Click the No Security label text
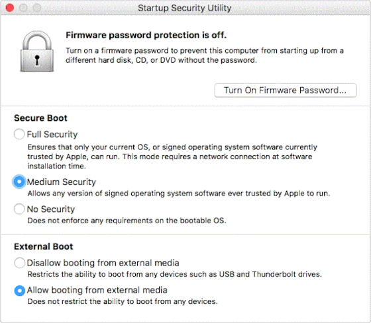This screenshot has height=323, width=371. pos(51,209)
